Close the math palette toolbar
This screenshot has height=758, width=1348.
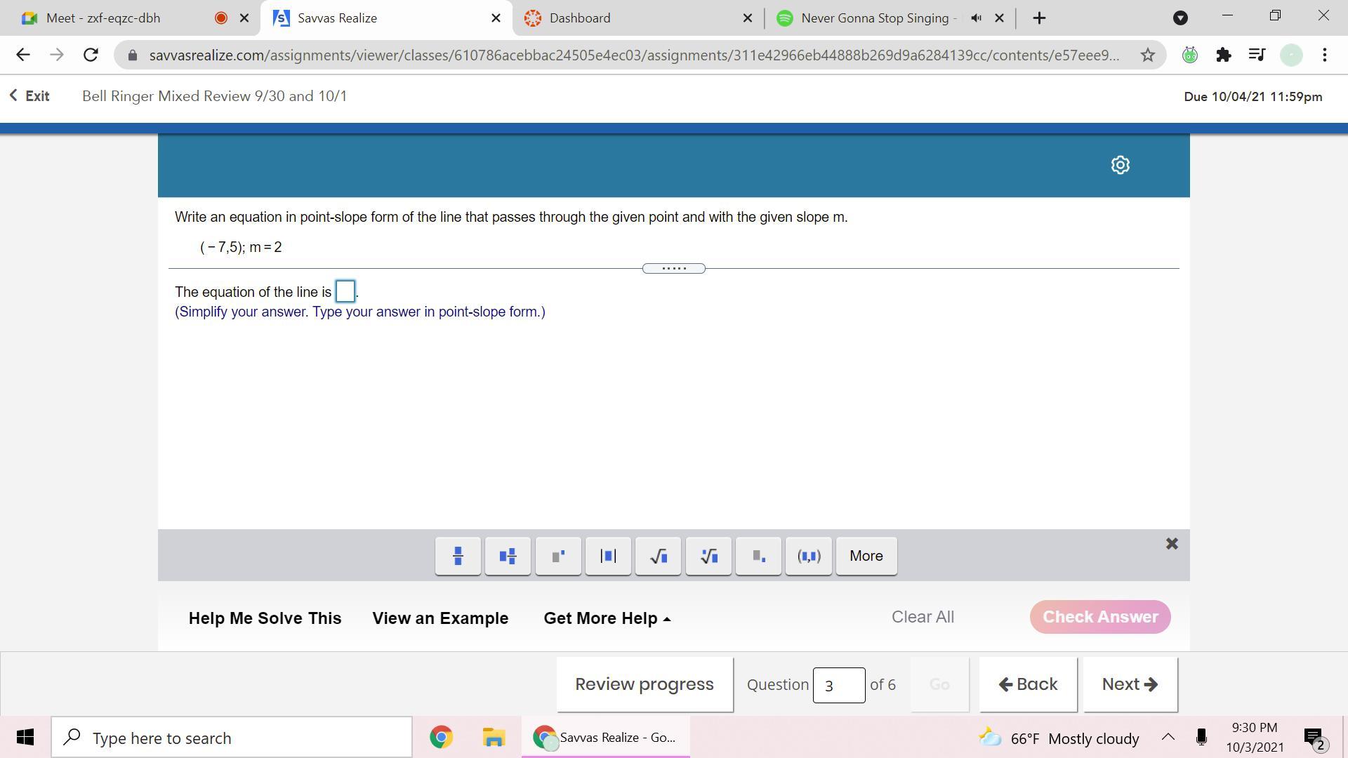[x=1172, y=544]
